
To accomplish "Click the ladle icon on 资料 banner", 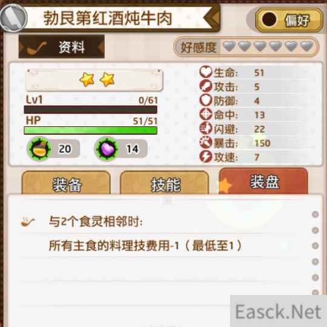I will [x=37, y=48].
